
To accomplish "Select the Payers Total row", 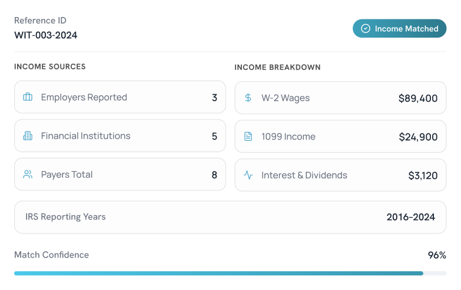I will (x=120, y=175).
